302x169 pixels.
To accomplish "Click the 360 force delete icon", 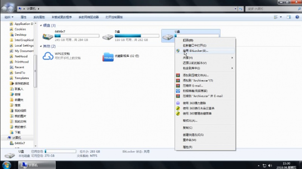I will pyautogui.click(x=178, y=103).
